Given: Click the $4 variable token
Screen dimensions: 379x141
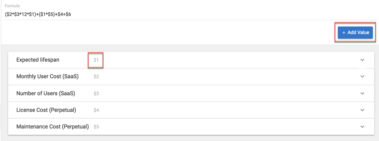Looking at the screenshot, I should pos(96,110).
